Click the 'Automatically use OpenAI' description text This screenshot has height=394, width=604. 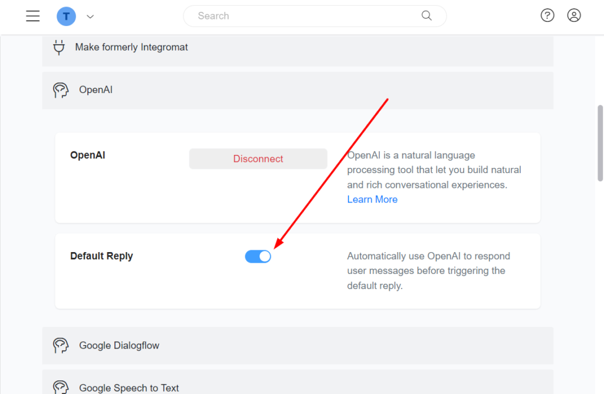coord(428,271)
